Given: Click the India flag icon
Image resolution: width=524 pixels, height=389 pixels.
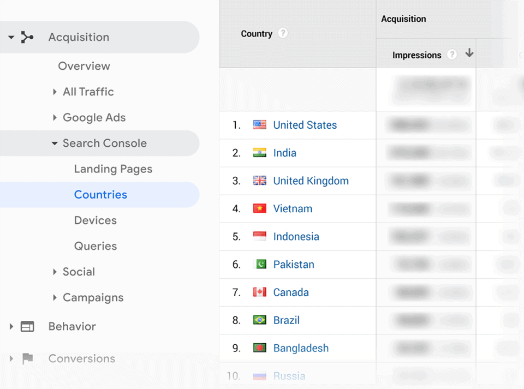Looking at the screenshot, I should [260, 153].
